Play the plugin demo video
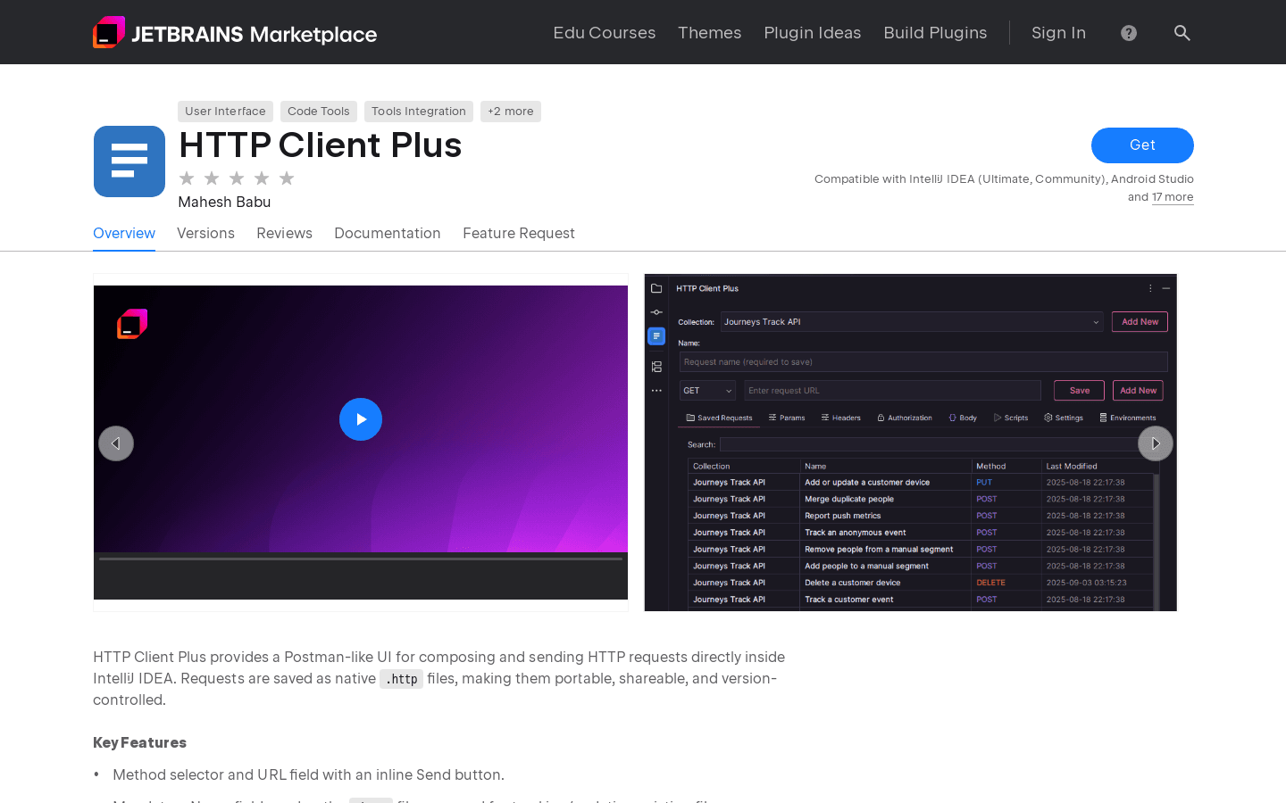Viewport: 1286px width, 803px height. coord(361,419)
